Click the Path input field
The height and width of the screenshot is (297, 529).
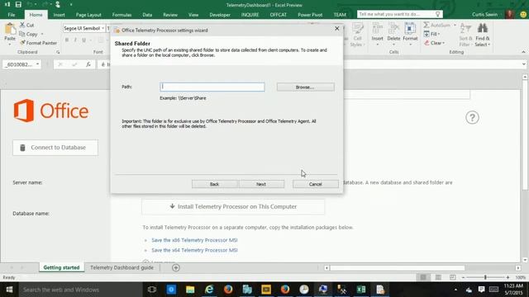coord(212,87)
